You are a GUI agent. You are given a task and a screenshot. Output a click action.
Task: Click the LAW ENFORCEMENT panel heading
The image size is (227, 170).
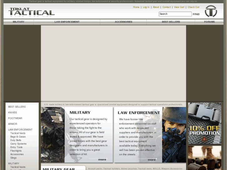[139, 113]
